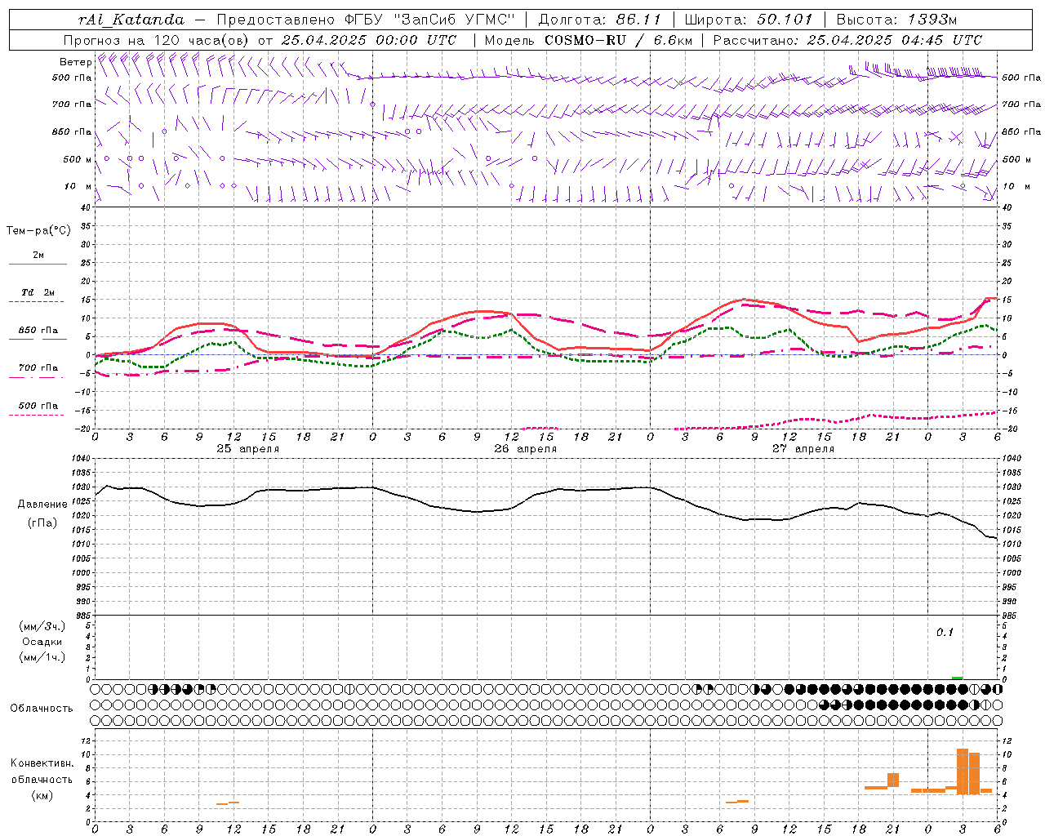Click the (мм/3ч.) precipitation unit label
The height and width of the screenshot is (836, 1045).
42,626
